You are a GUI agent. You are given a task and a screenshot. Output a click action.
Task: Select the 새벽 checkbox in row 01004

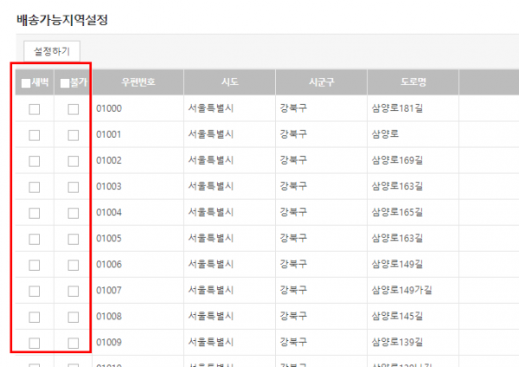pyautogui.click(x=35, y=213)
